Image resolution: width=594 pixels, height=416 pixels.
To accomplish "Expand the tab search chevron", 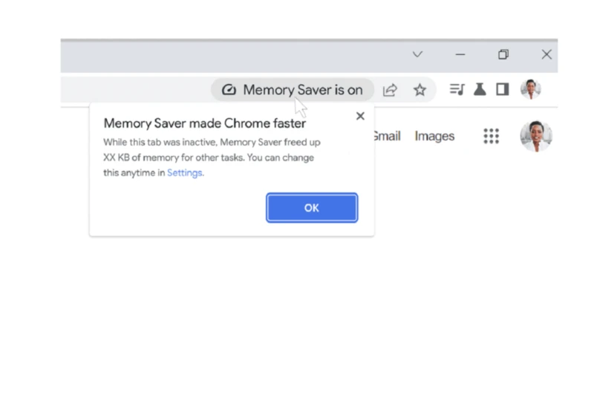I will [x=417, y=54].
